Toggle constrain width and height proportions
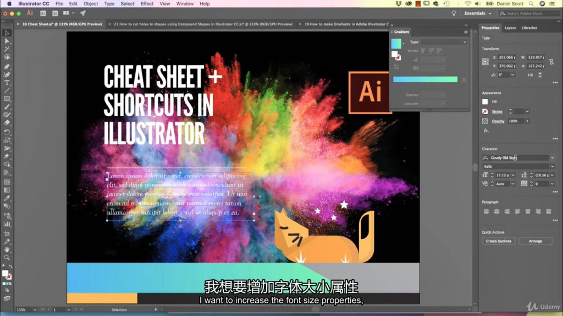This screenshot has width=563, height=316. 551,61
